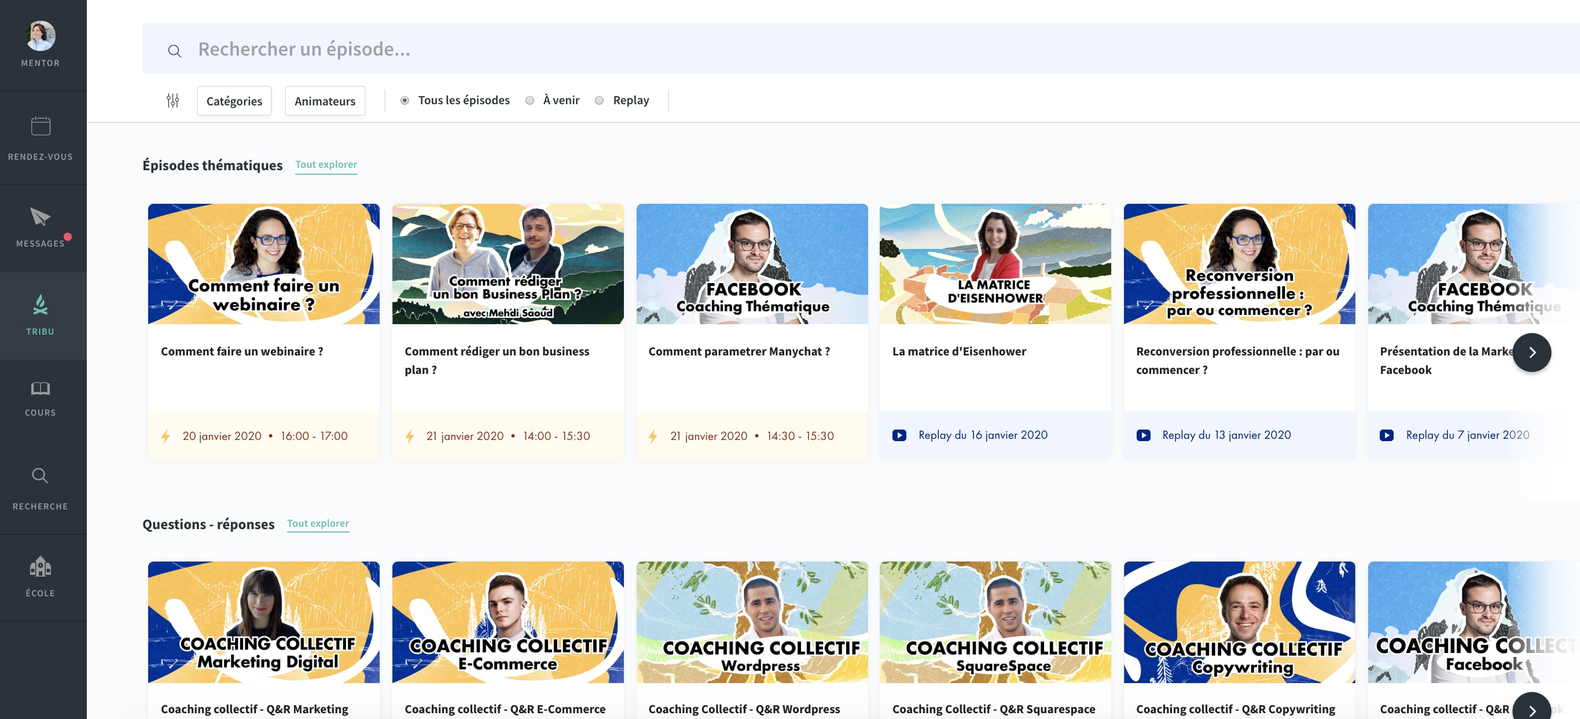Open bon Business Plan thumbnail
The width and height of the screenshot is (1580, 719).
point(508,264)
